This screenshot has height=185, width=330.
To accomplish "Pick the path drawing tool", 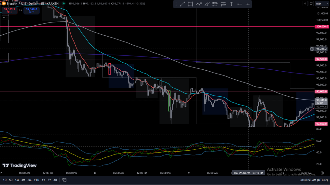I will 199,4.
